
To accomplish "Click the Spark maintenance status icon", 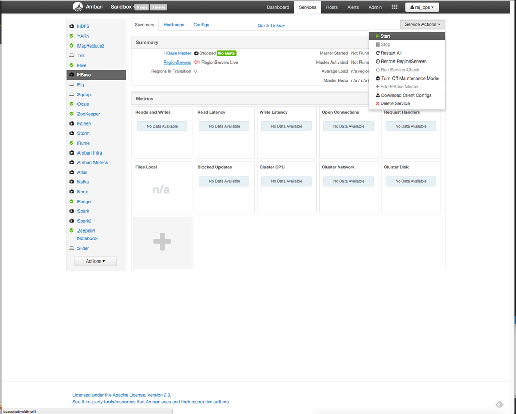I will [x=71, y=211].
